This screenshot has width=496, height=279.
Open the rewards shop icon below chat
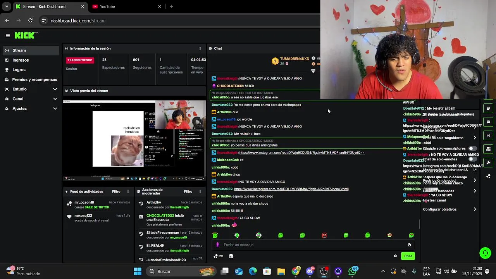(x=231, y=256)
